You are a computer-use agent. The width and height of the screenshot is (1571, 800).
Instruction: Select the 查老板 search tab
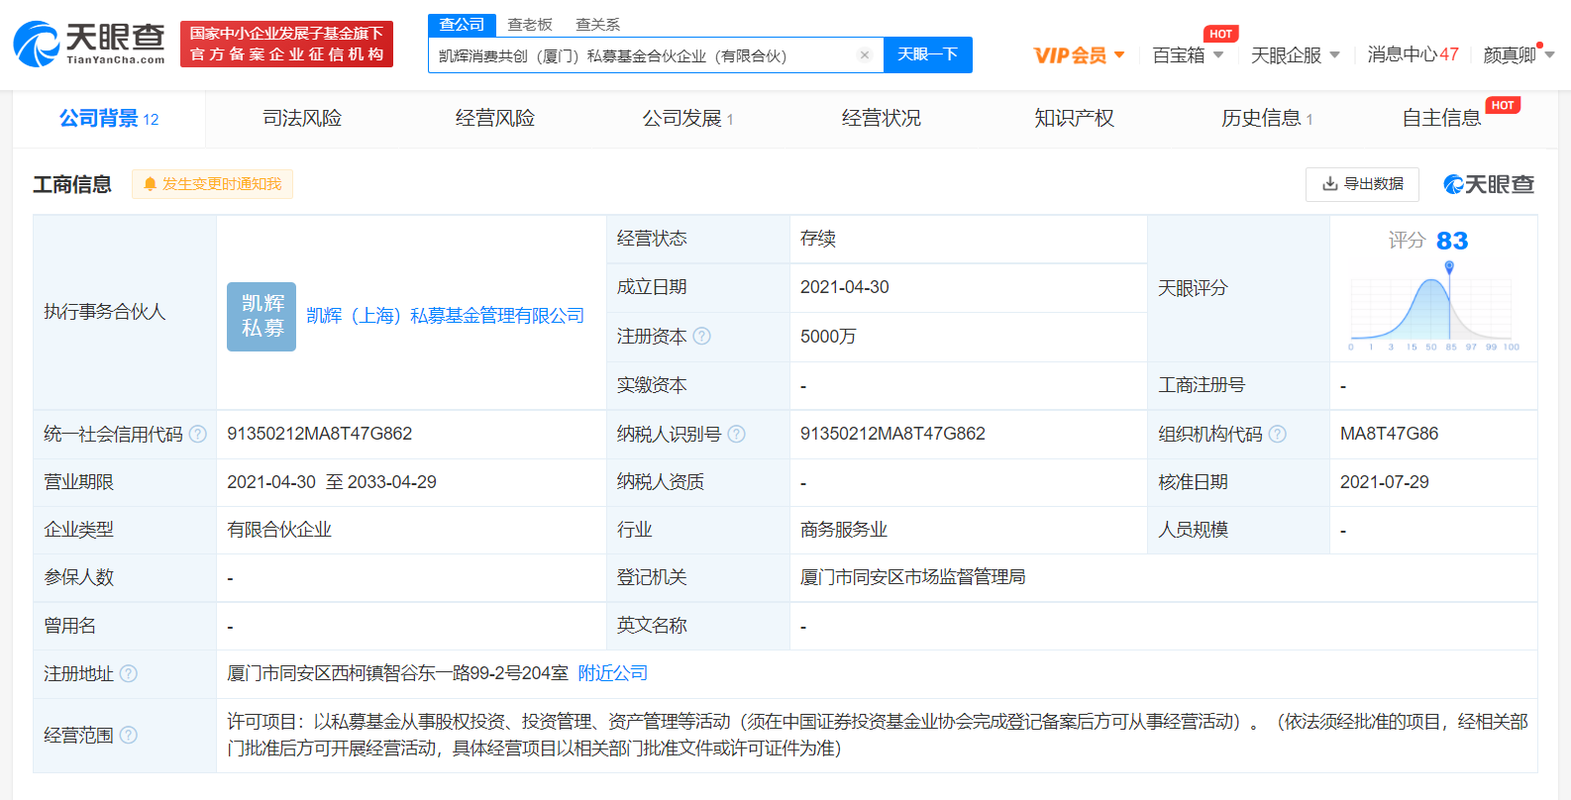[530, 25]
